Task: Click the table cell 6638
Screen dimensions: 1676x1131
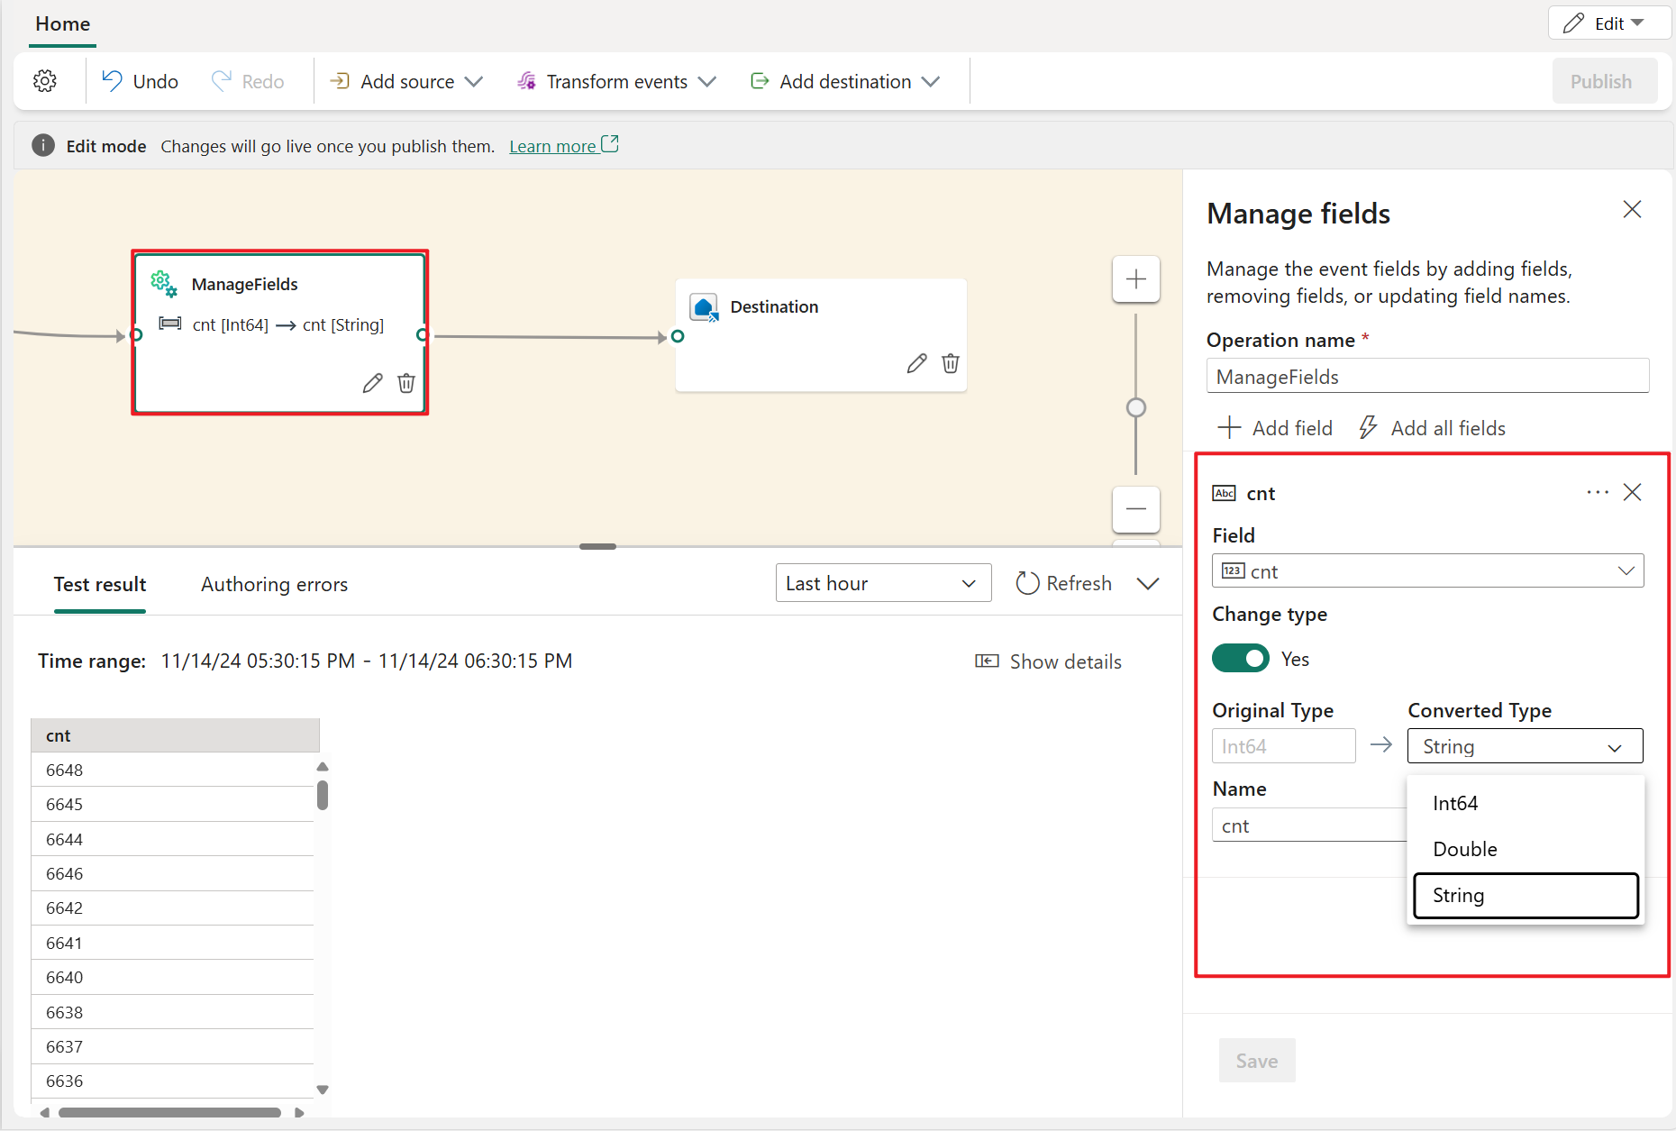Action: [172, 1012]
